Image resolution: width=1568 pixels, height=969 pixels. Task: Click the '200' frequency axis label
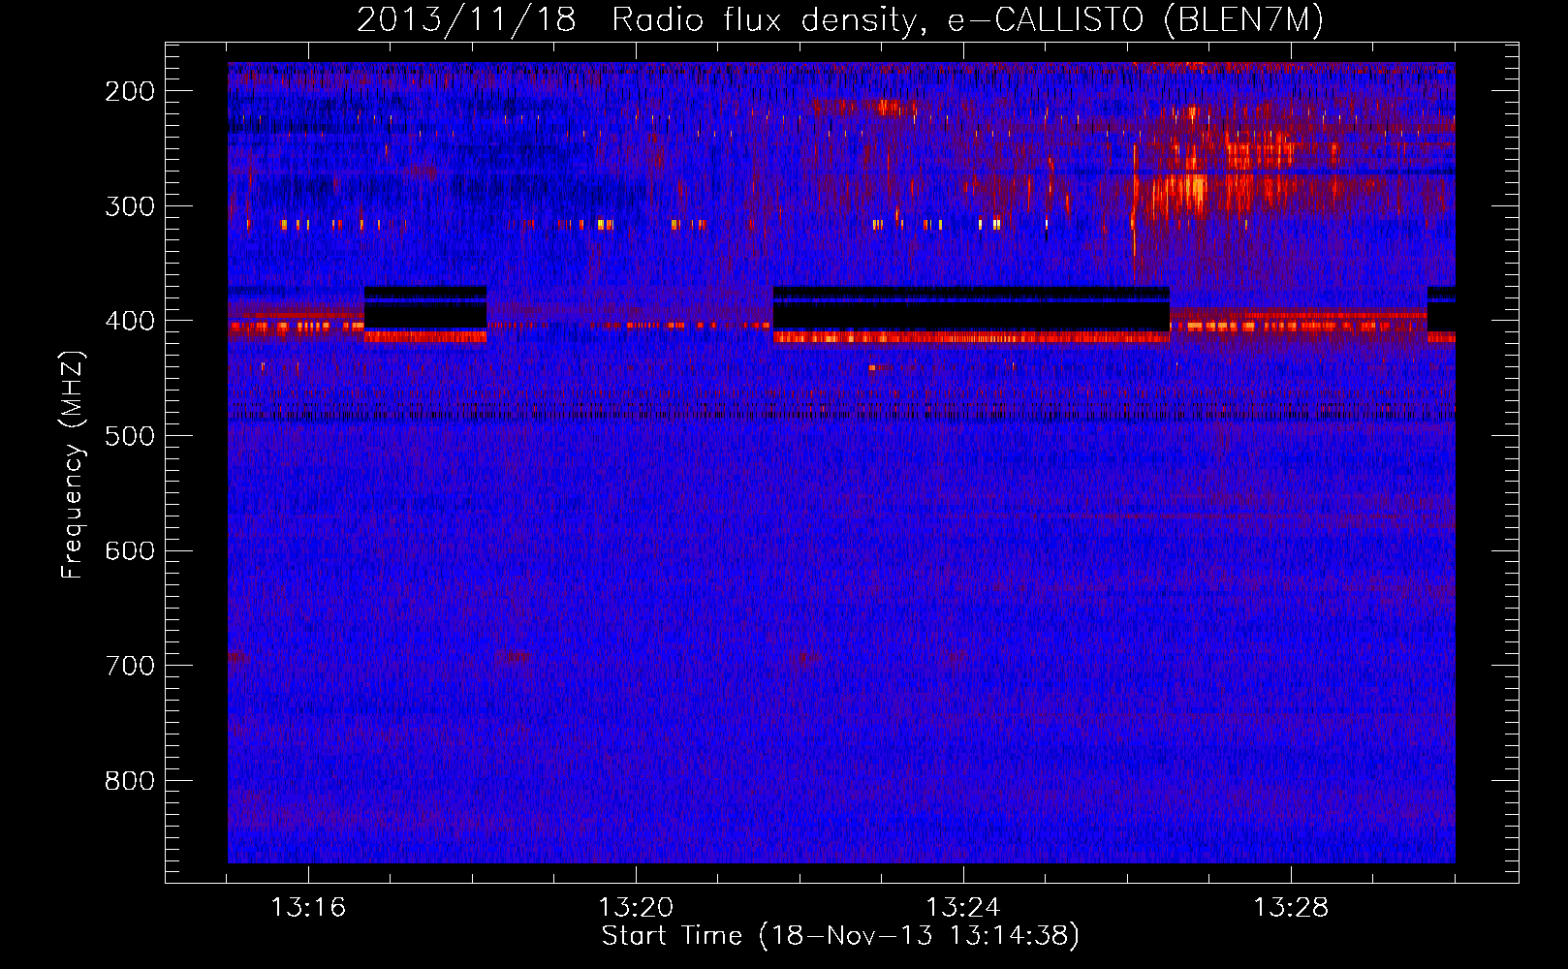(x=130, y=91)
